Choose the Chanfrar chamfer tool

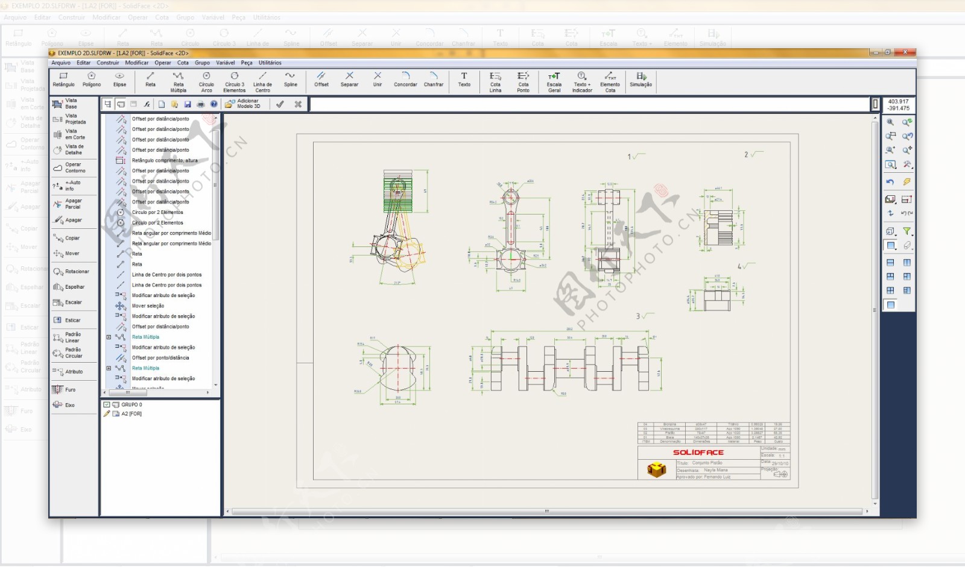click(434, 80)
